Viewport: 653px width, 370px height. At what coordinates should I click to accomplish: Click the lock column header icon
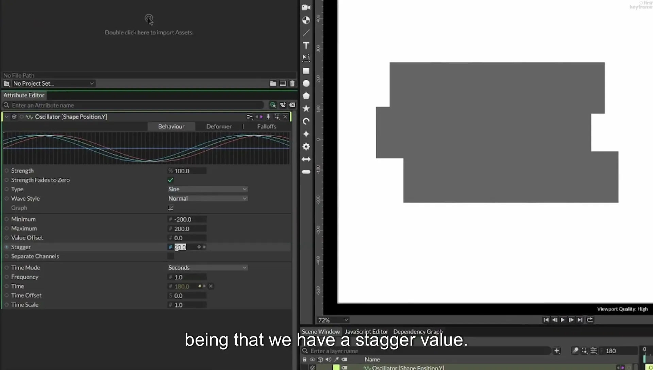point(304,359)
